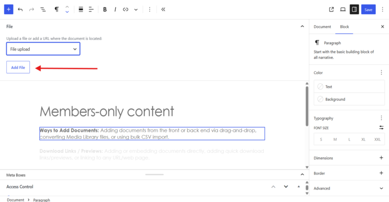Toggle the Access Control panel

tap(299, 187)
